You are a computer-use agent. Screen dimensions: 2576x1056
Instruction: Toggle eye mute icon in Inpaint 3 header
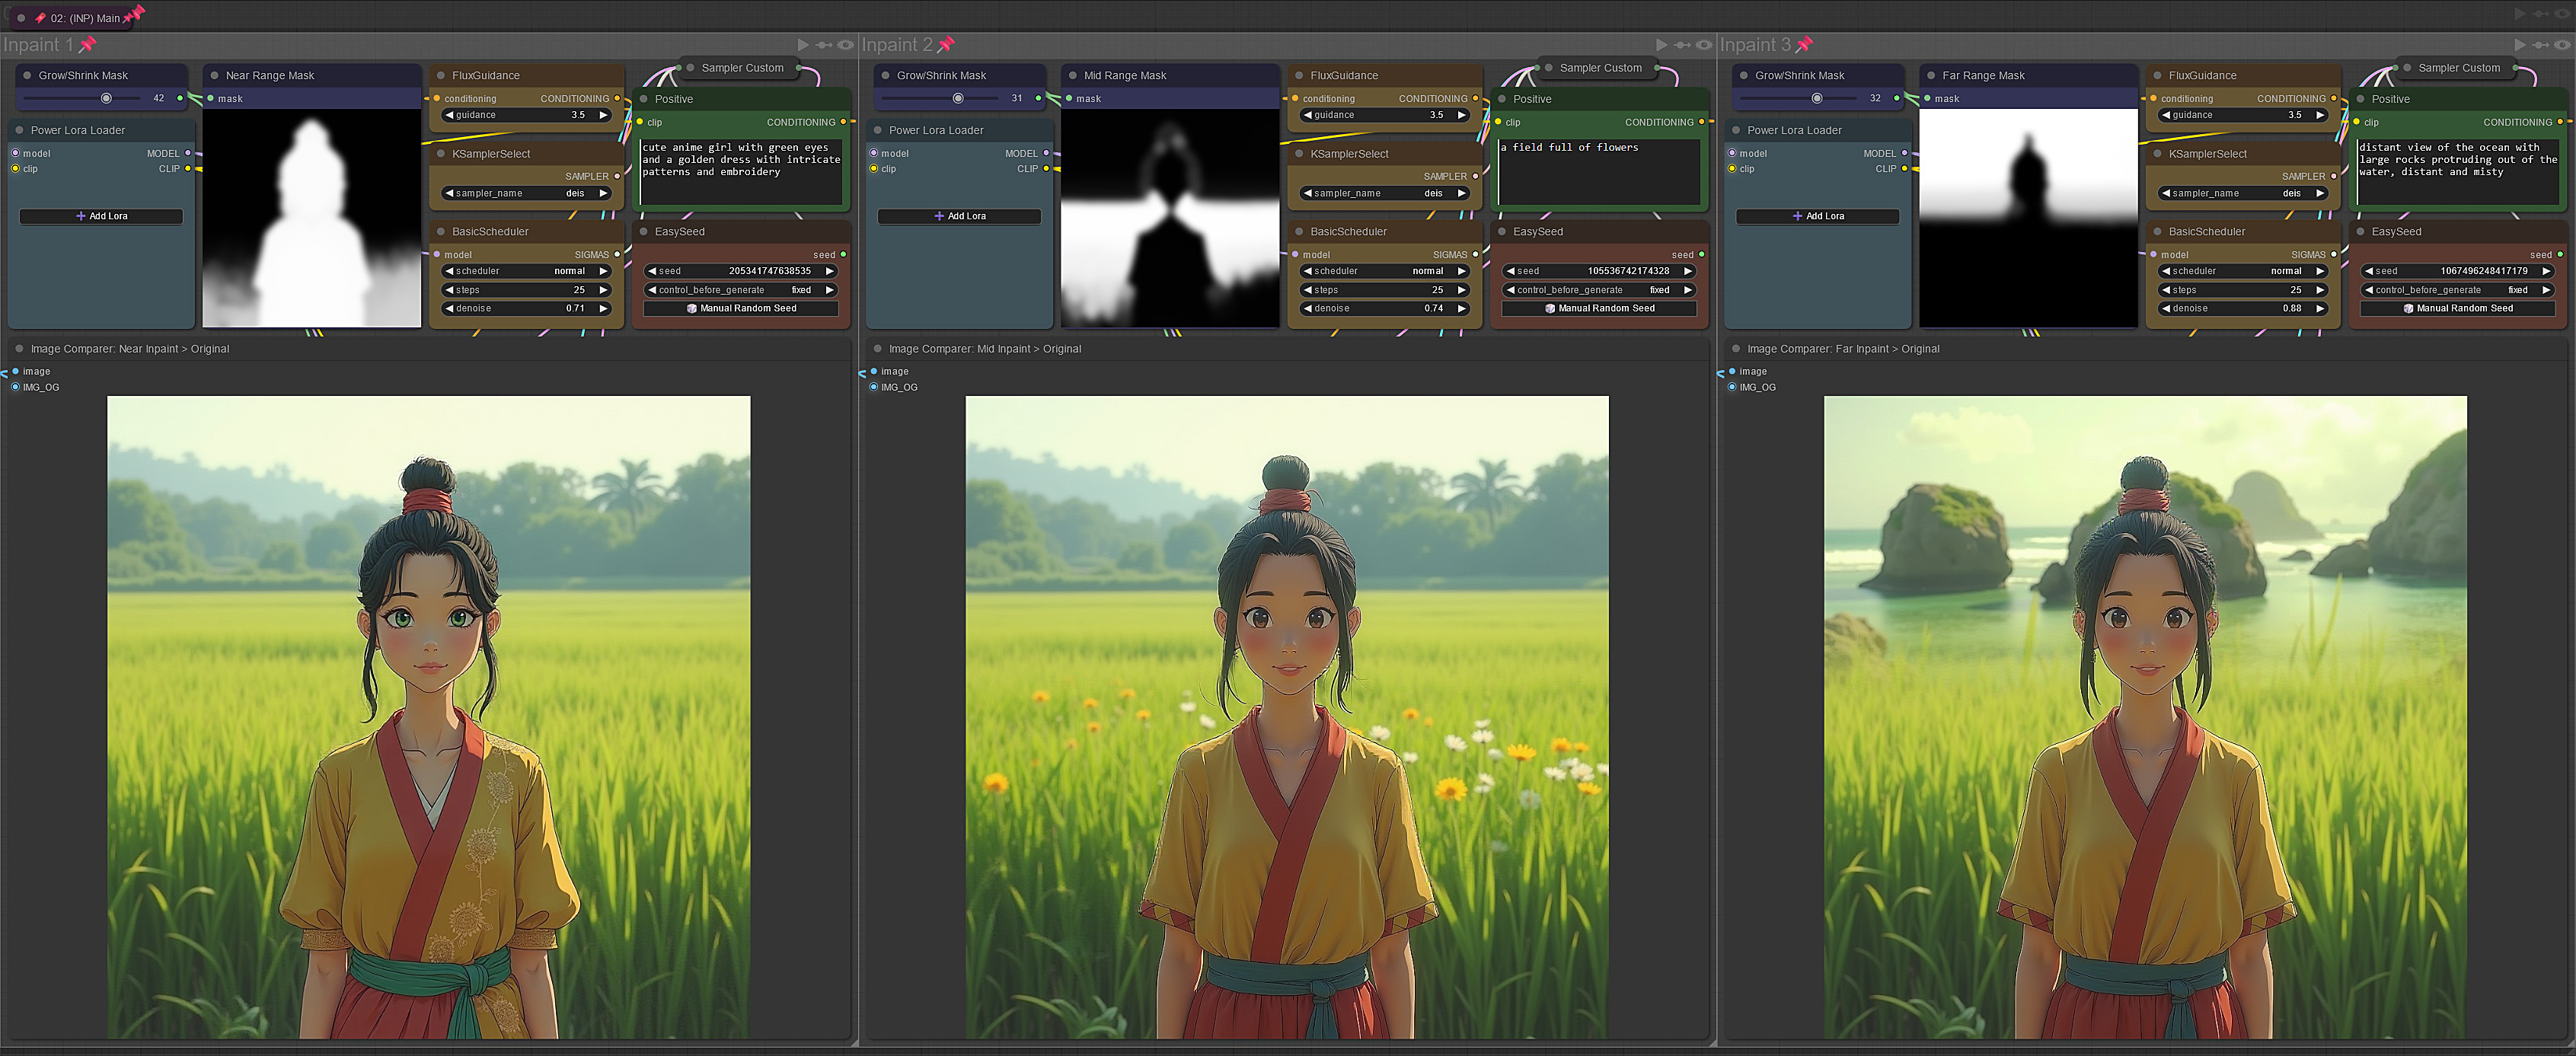click(2562, 45)
